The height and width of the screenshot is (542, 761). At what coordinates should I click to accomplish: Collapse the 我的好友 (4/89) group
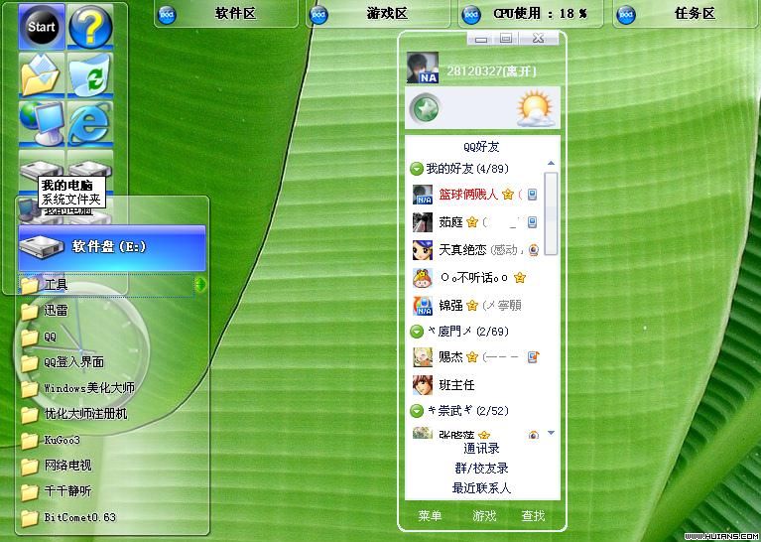tap(417, 169)
